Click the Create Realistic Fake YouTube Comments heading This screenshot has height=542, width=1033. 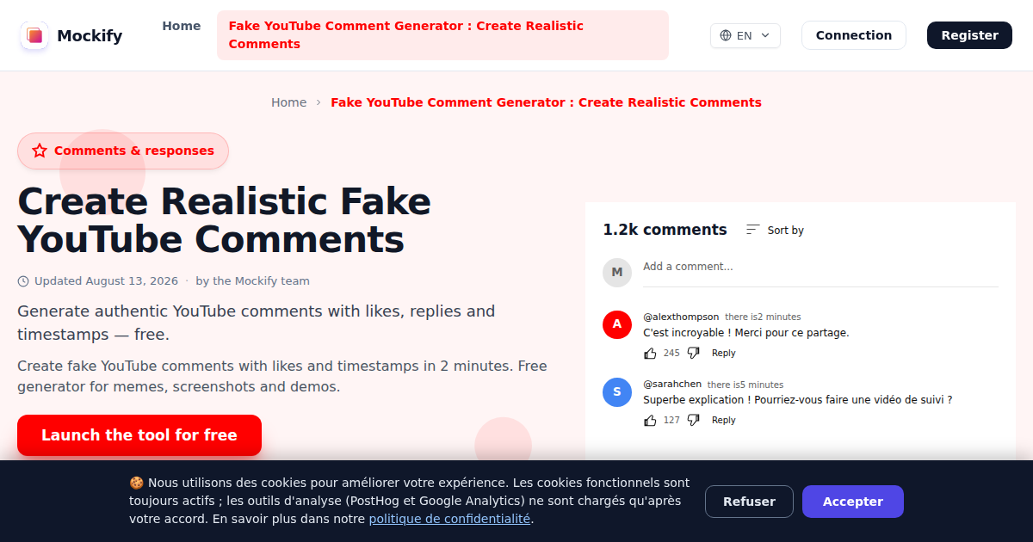click(x=224, y=220)
